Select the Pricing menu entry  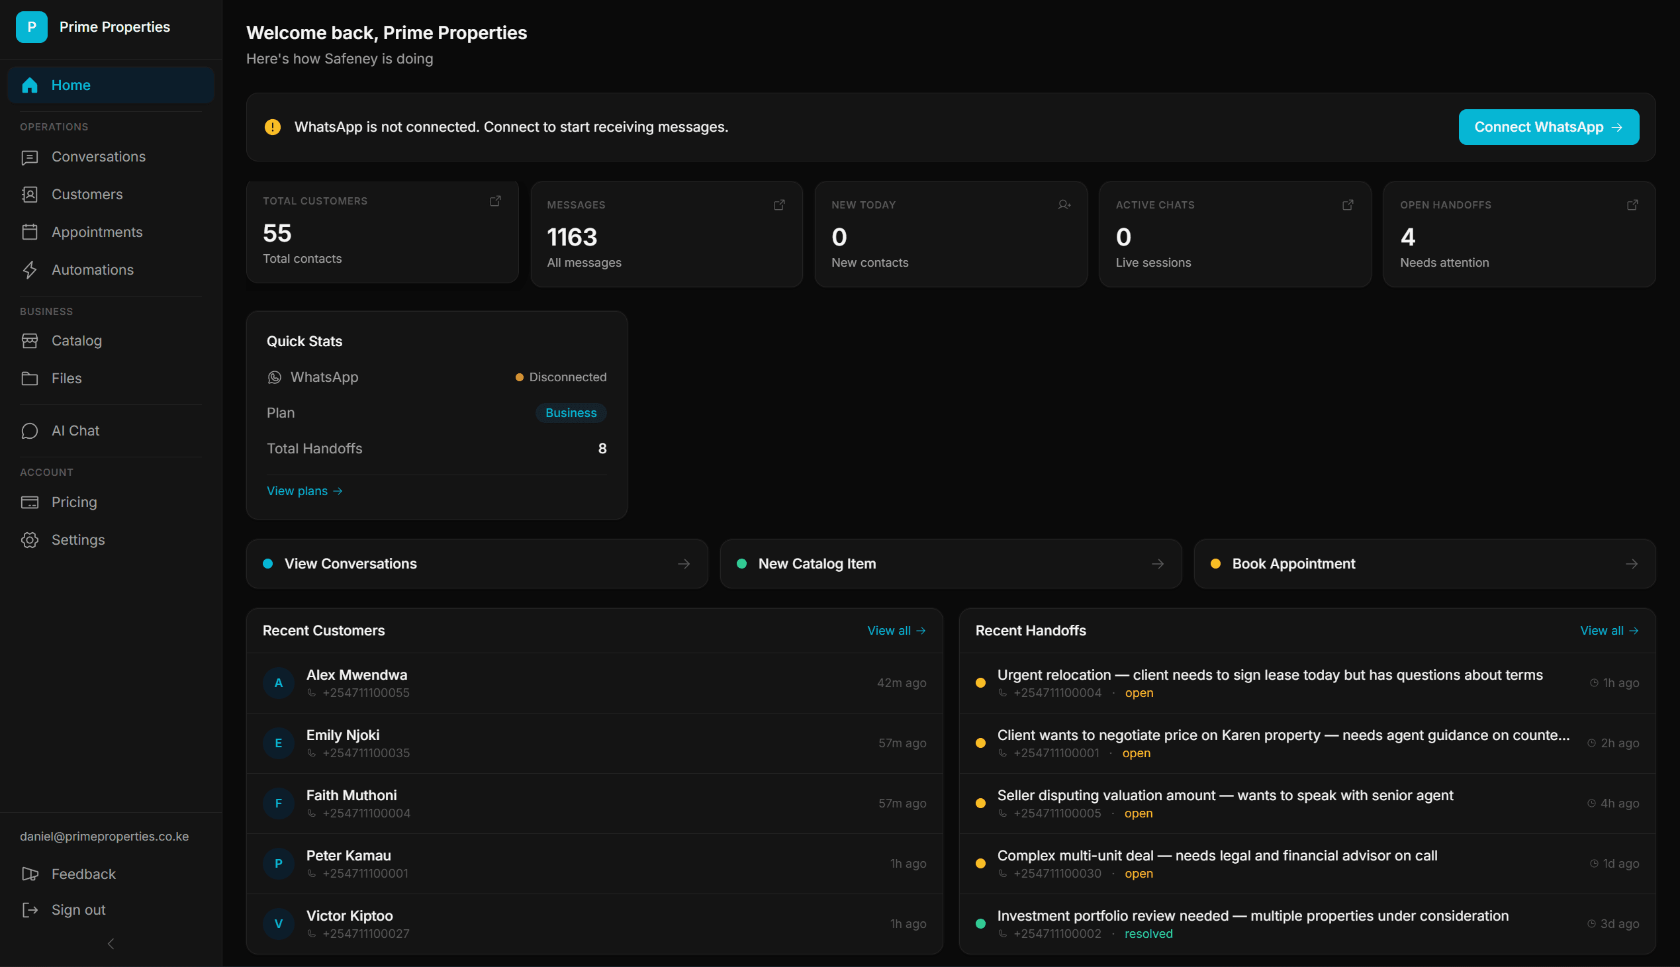pyautogui.click(x=74, y=502)
